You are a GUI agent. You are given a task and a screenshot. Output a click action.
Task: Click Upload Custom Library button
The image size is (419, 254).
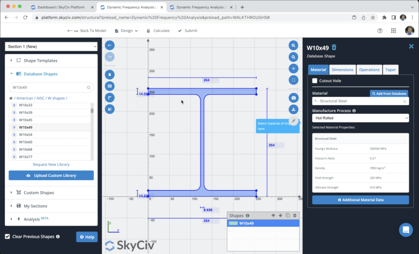pyautogui.click(x=51, y=175)
